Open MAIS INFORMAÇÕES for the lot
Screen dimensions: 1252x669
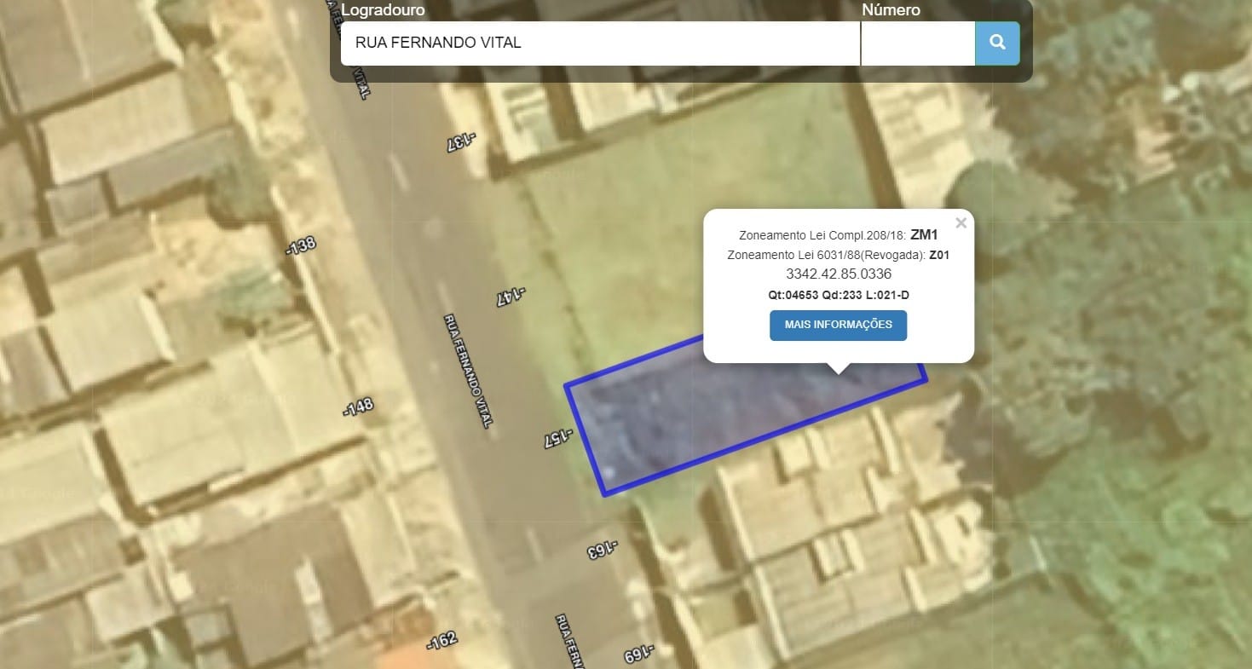pos(838,326)
